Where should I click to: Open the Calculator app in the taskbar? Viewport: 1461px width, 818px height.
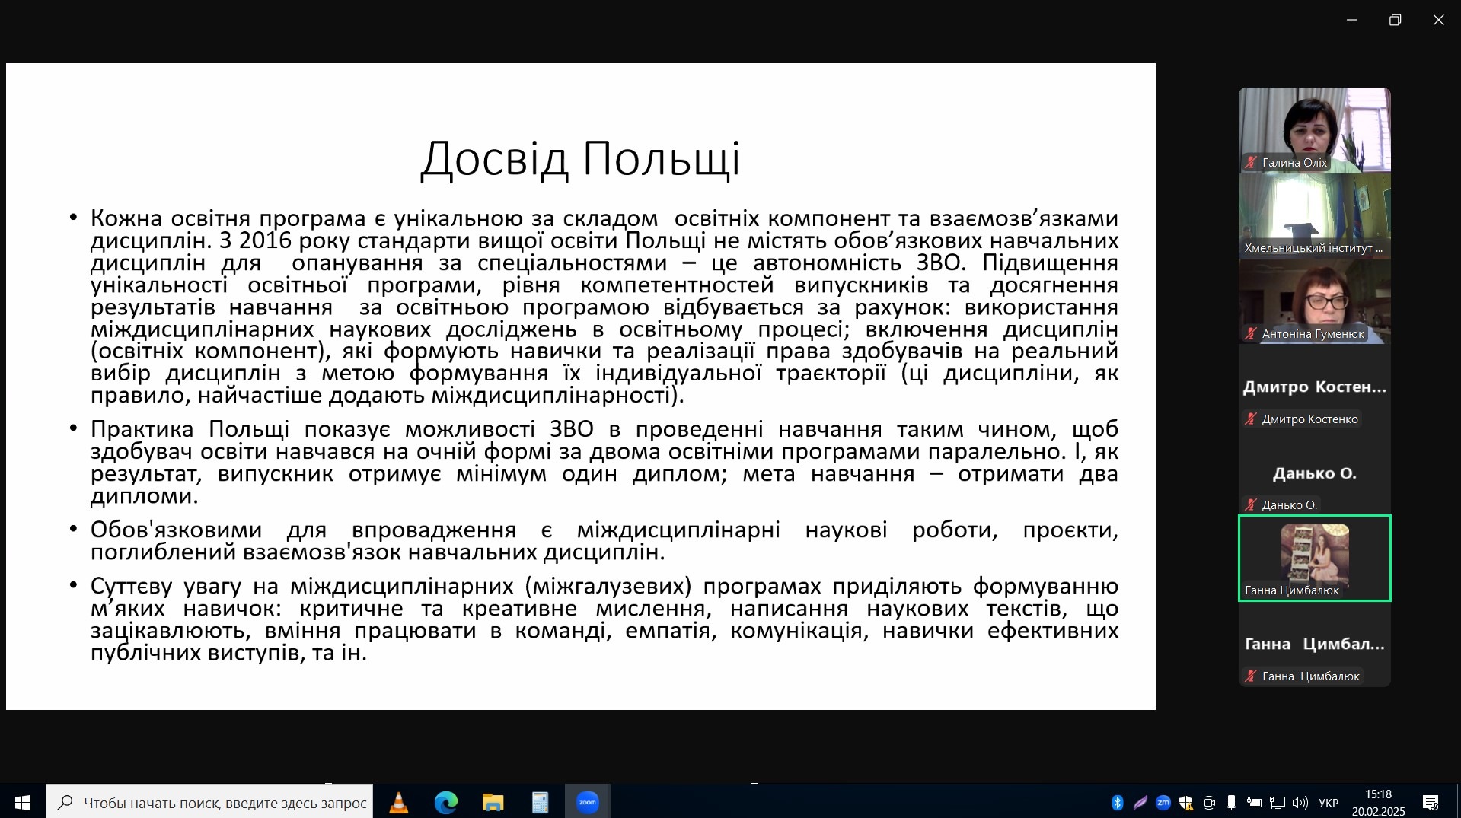click(x=540, y=802)
